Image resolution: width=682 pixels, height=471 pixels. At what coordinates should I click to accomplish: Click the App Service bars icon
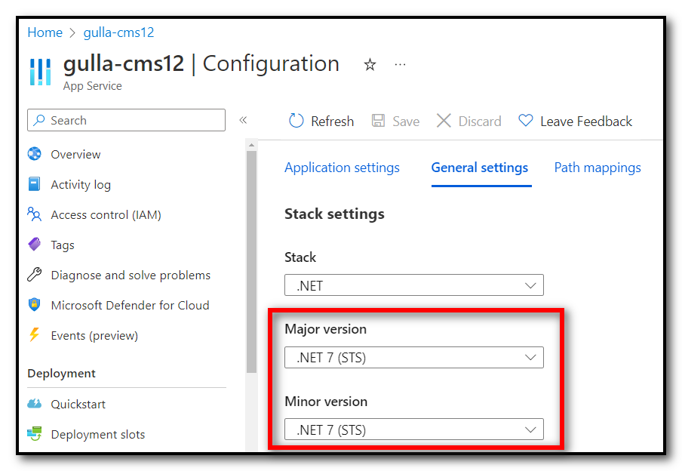point(41,72)
